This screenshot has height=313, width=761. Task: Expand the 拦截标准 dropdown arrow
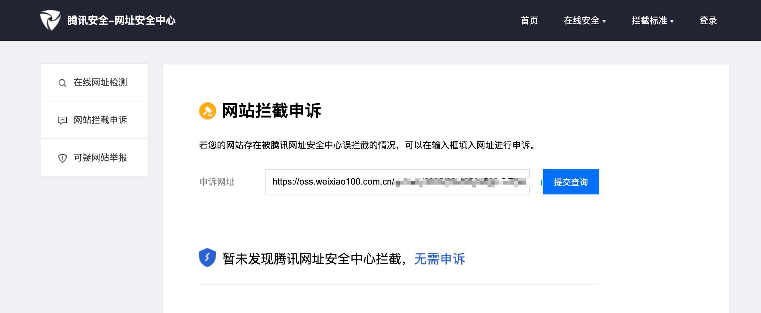(x=672, y=21)
